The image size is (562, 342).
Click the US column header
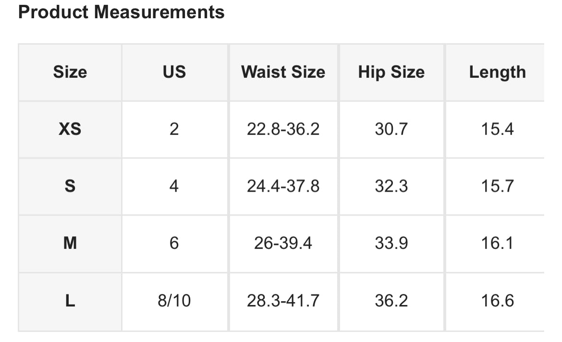[174, 72]
